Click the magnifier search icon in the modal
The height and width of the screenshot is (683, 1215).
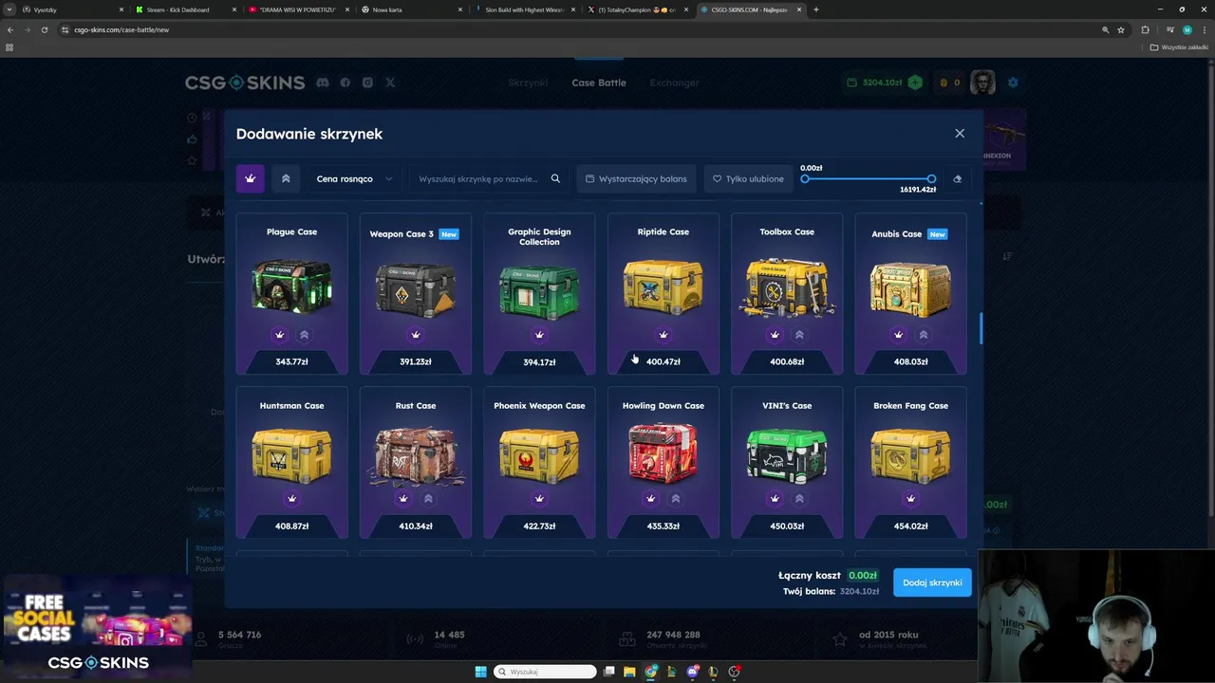(x=555, y=178)
